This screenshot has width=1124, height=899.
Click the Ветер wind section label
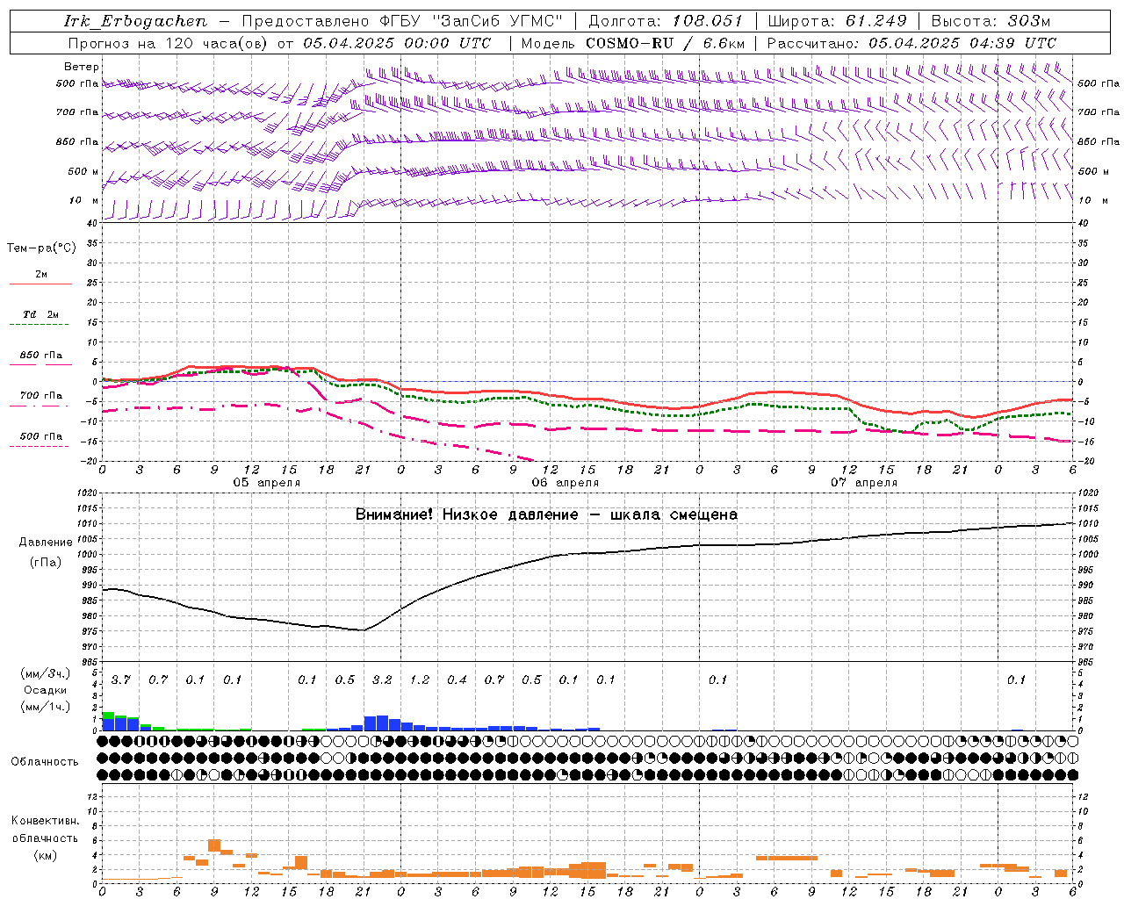[x=82, y=67]
